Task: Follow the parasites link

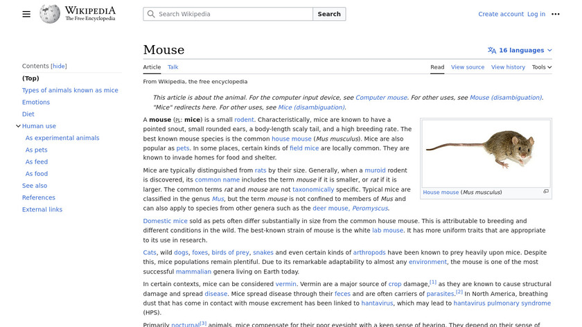Action: 440,294
